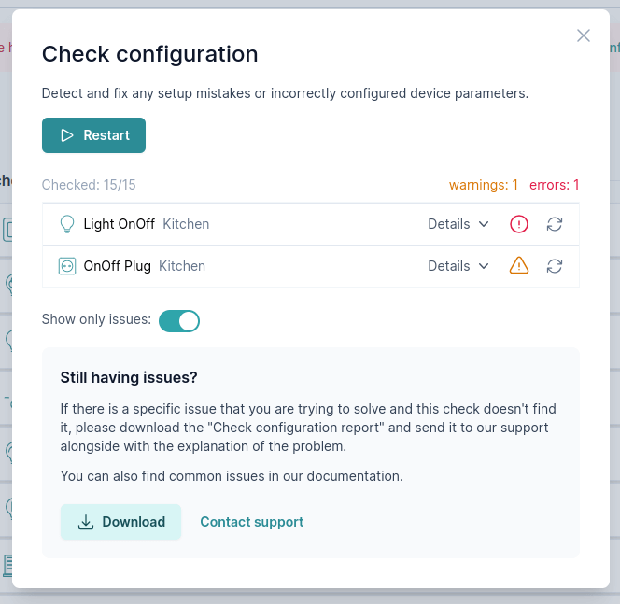
Task: Click the warnings: 1 counter
Action: pyautogui.click(x=484, y=185)
